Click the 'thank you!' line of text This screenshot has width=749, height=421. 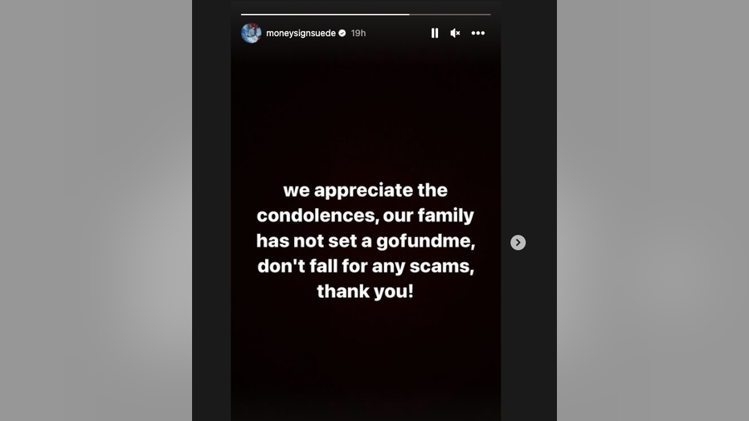[x=366, y=291]
